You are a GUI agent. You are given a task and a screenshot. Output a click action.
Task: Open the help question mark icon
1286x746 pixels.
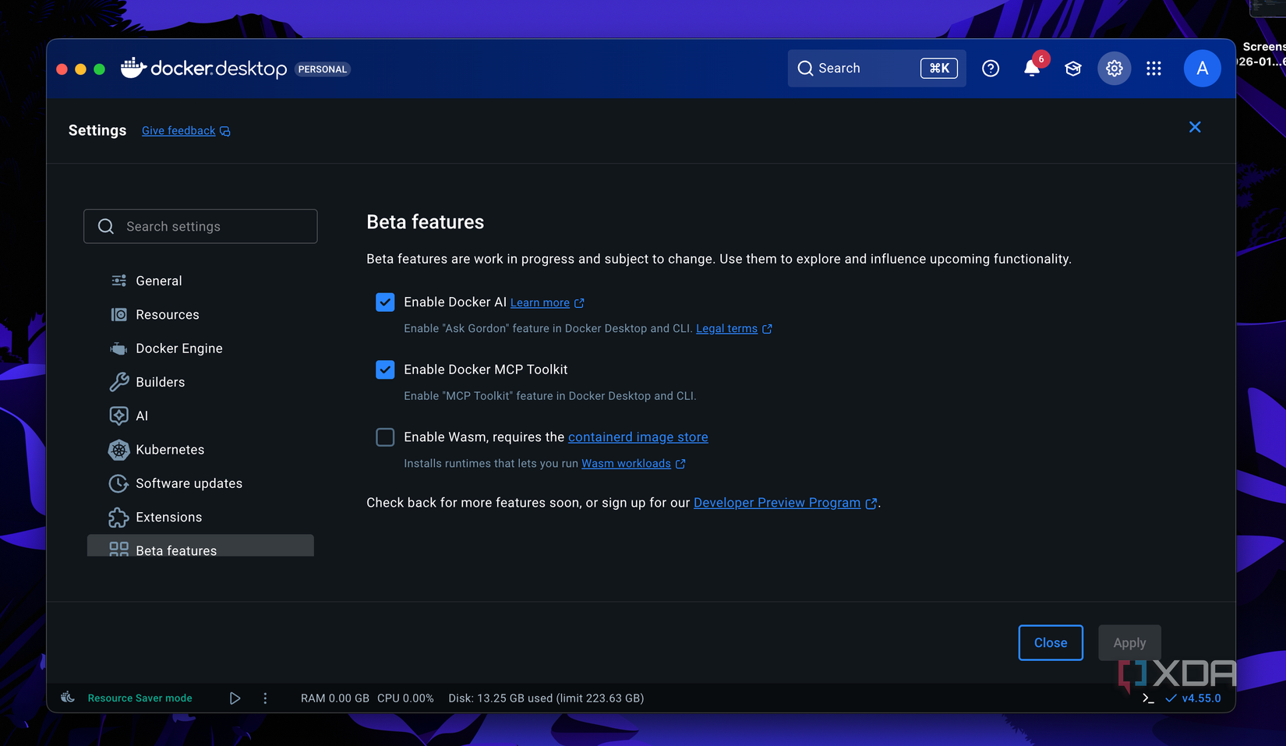pos(991,69)
